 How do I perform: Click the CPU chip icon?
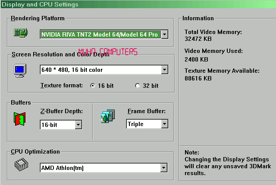coord(21,164)
